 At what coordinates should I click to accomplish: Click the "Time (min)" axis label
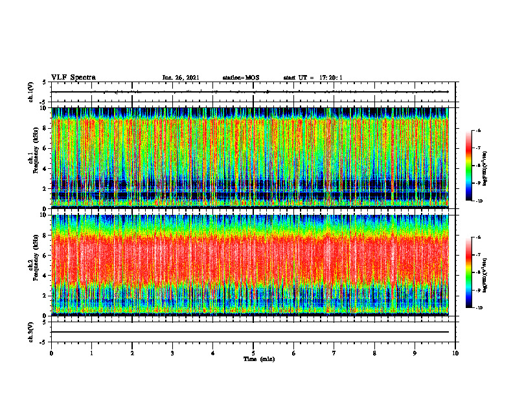(x=259, y=359)
